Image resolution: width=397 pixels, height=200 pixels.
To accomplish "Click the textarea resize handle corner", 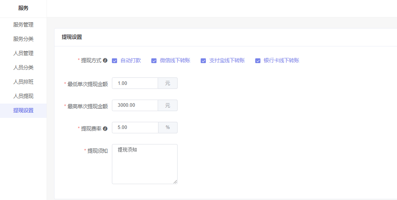I will [x=175, y=182].
